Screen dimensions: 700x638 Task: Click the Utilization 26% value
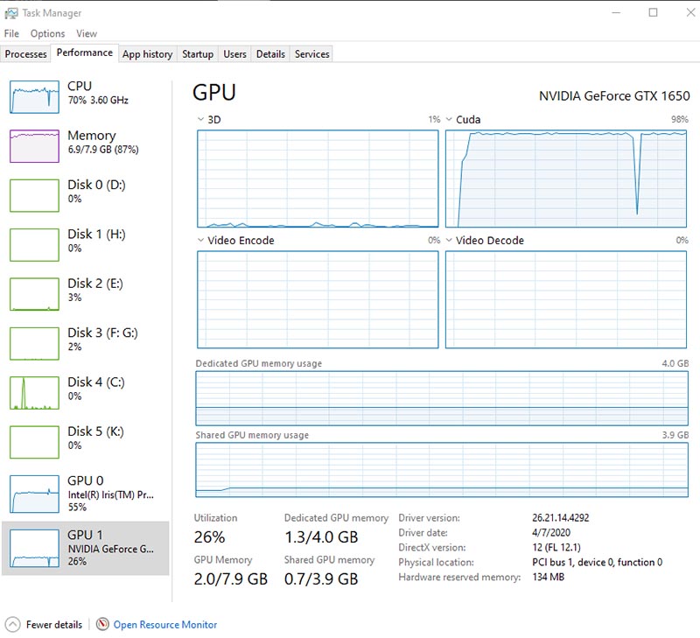point(209,536)
